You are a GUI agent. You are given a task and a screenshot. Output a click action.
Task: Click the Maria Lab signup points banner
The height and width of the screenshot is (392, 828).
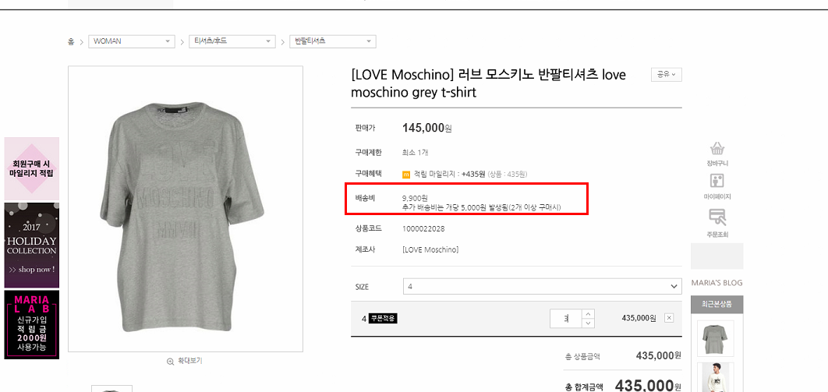(32, 324)
